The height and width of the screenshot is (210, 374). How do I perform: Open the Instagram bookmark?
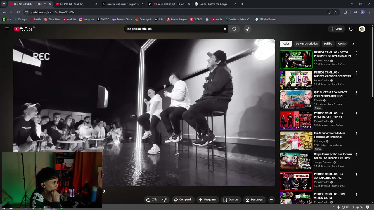pyautogui.click(x=86, y=20)
